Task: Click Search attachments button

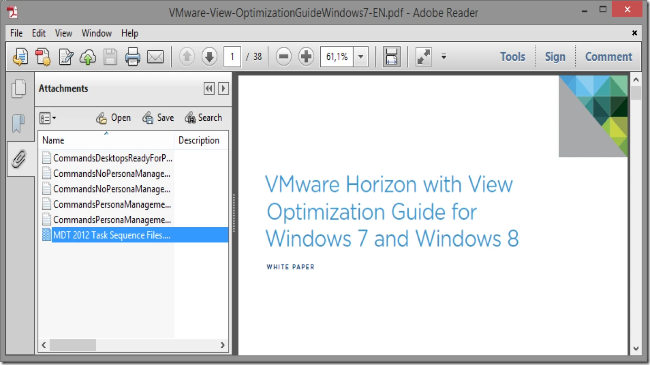Action: click(203, 118)
